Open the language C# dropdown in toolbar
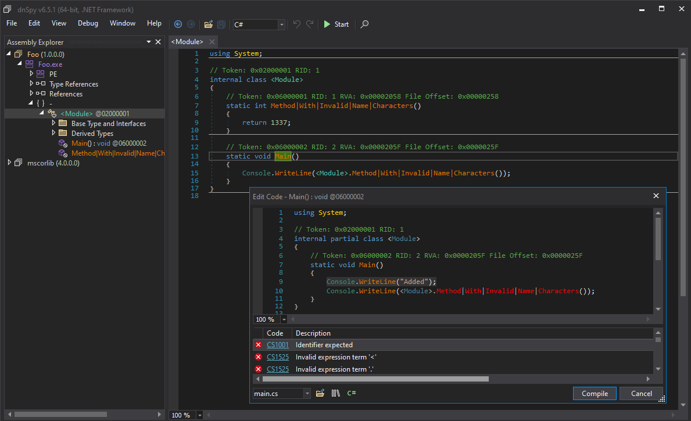This screenshot has width=691, height=421. pos(282,24)
